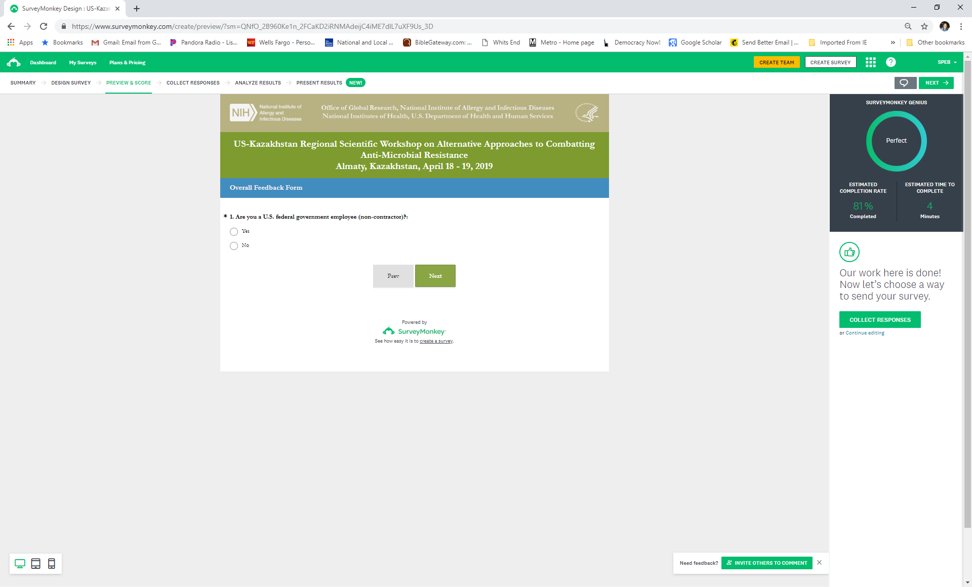Viewport: 972px width, 587px height.
Task: Close the Need feedback banner
Action: pyautogui.click(x=819, y=563)
